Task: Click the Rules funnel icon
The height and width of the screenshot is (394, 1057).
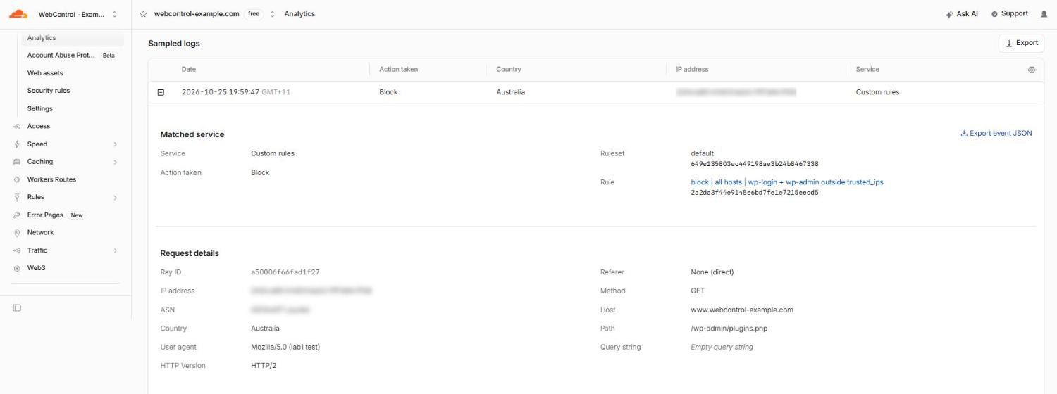Action: (x=17, y=197)
